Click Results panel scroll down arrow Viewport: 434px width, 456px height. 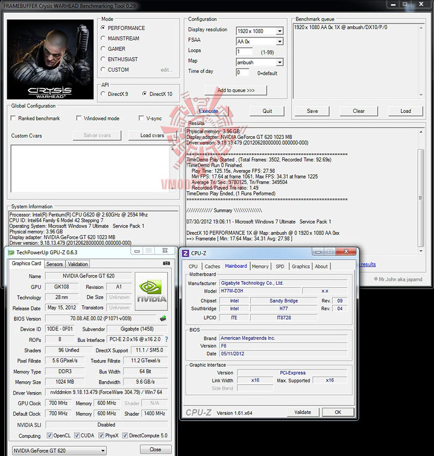coord(421,251)
